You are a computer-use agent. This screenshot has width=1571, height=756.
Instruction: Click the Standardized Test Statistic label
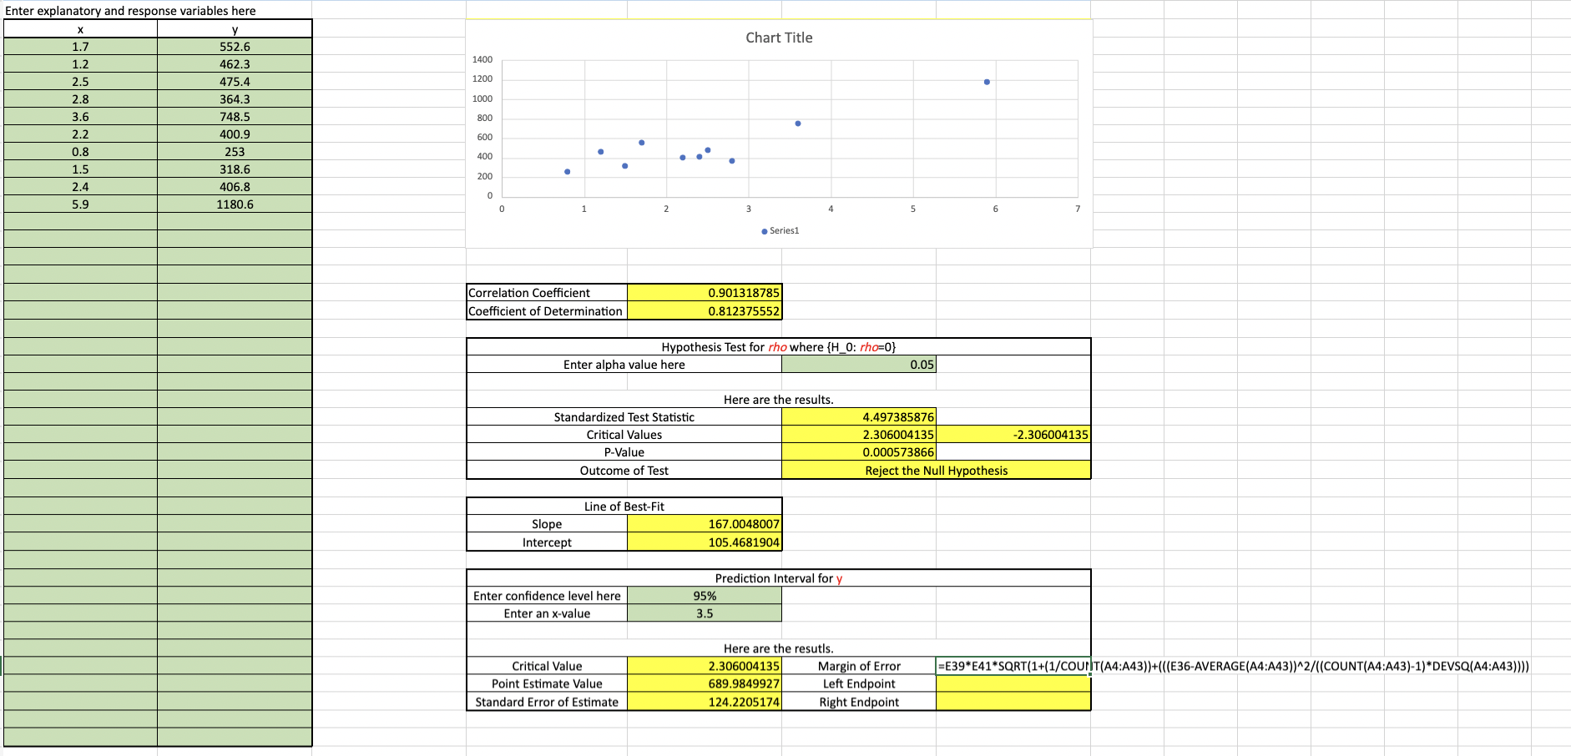(x=624, y=417)
